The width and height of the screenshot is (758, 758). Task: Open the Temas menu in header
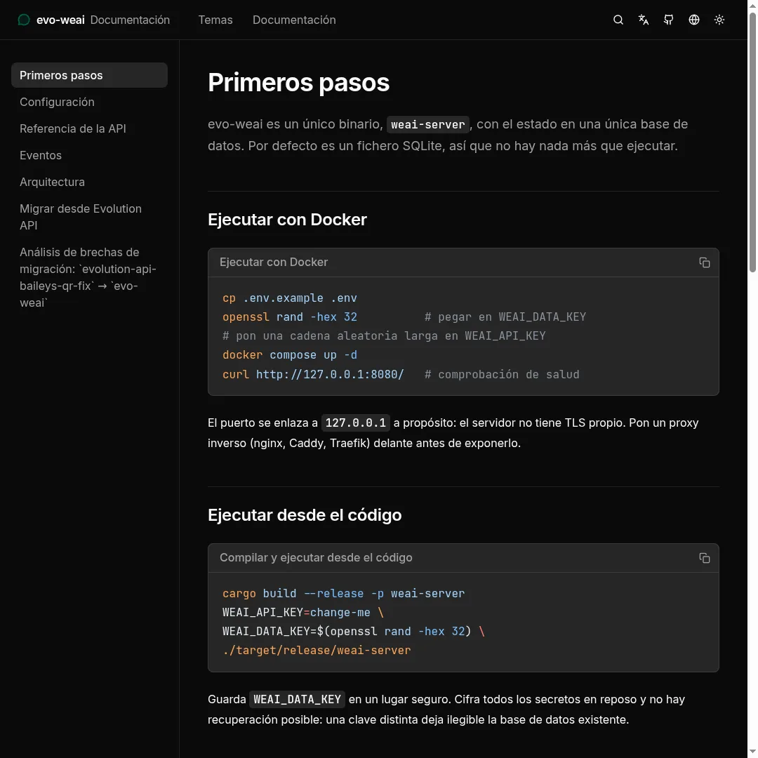pyautogui.click(x=215, y=20)
